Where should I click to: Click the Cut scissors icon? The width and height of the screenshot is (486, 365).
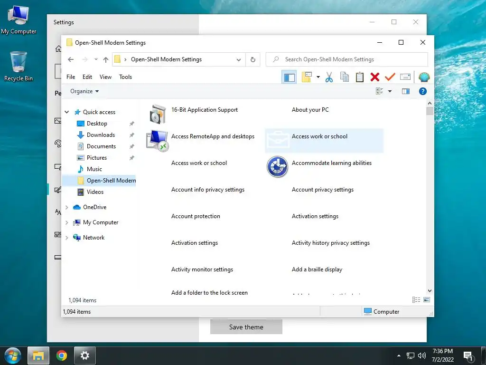click(x=329, y=77)
